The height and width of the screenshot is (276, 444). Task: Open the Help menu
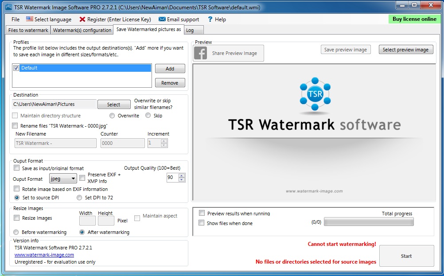tap(217, 19)
